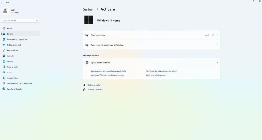Click the Sistem breadcrumb link

[89, 9]
